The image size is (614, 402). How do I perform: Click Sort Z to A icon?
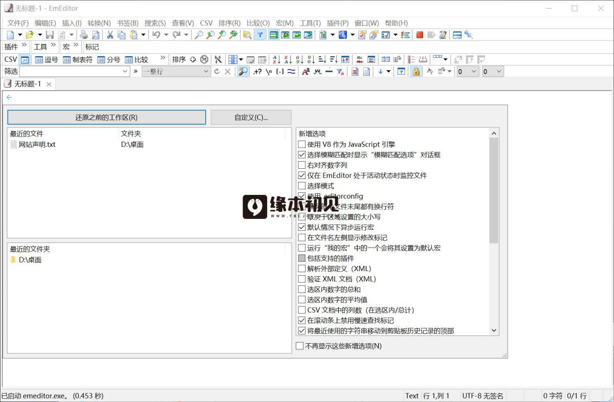(x=288, y=59)
